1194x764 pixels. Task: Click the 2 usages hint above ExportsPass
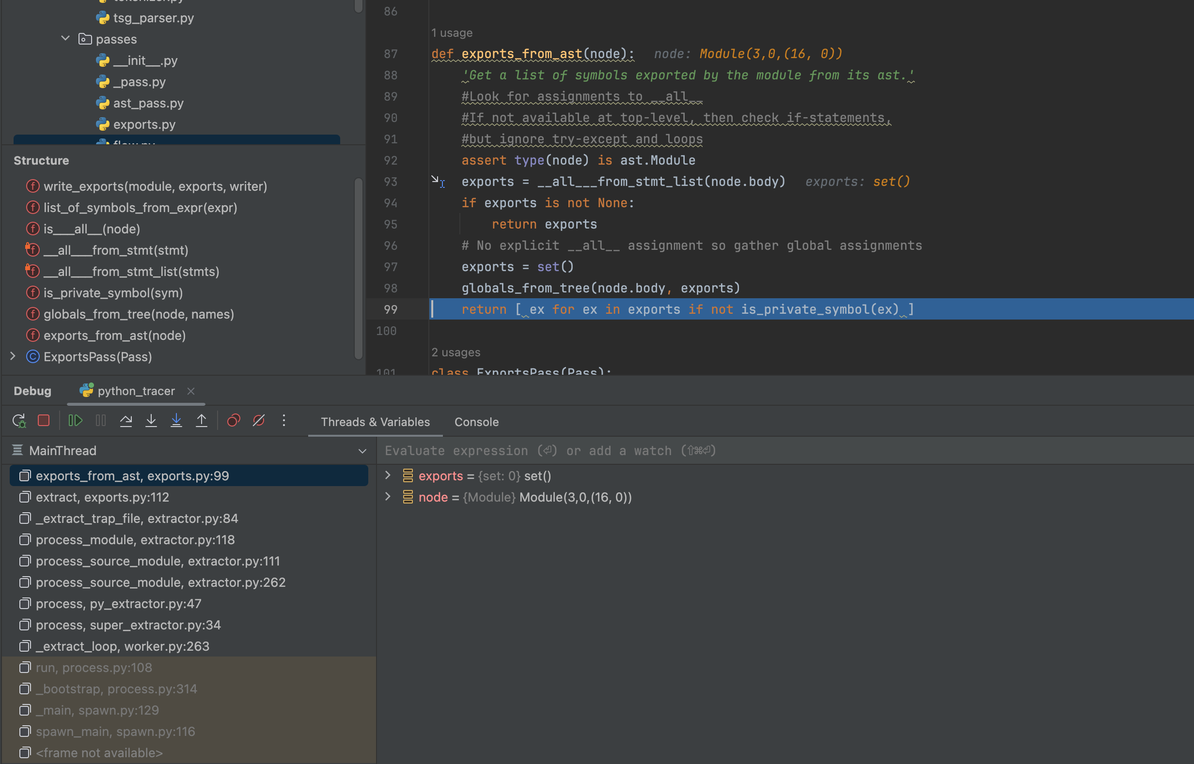pyautogui.click(x=456, y=352)
